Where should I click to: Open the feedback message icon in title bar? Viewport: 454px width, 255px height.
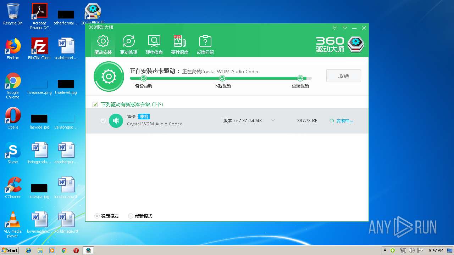click(x=335, y=28)
